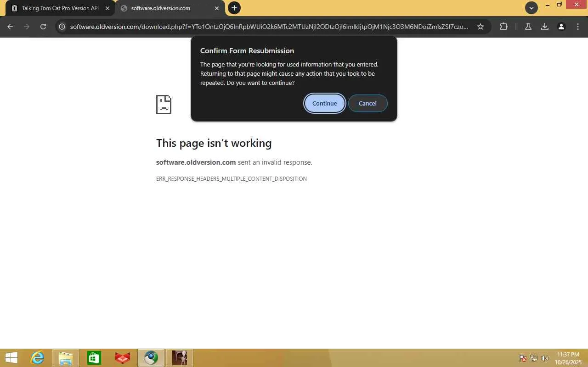Switch to the globe browser taskbar icon
588x367 pixels.
pos(151,358)
